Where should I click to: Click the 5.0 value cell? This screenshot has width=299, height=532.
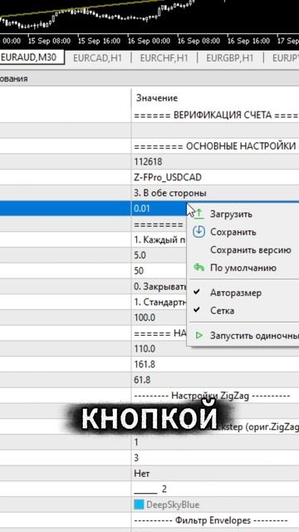click(159, 255)
